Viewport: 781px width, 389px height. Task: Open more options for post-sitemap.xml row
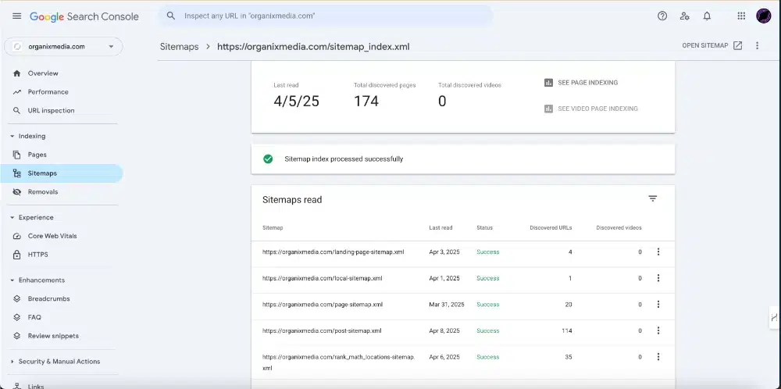(658, 330)
